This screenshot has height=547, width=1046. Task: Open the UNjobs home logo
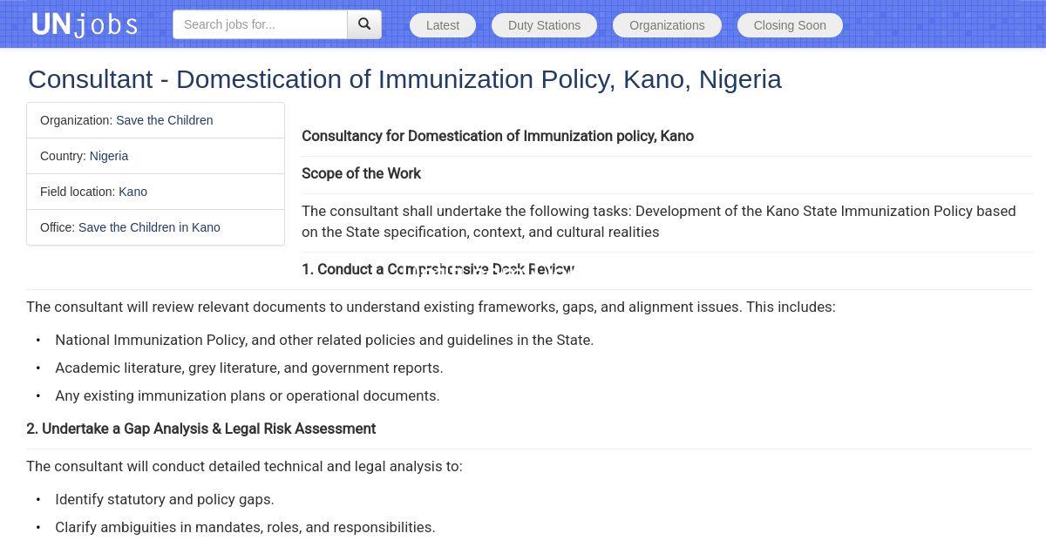tap(85, 24)
